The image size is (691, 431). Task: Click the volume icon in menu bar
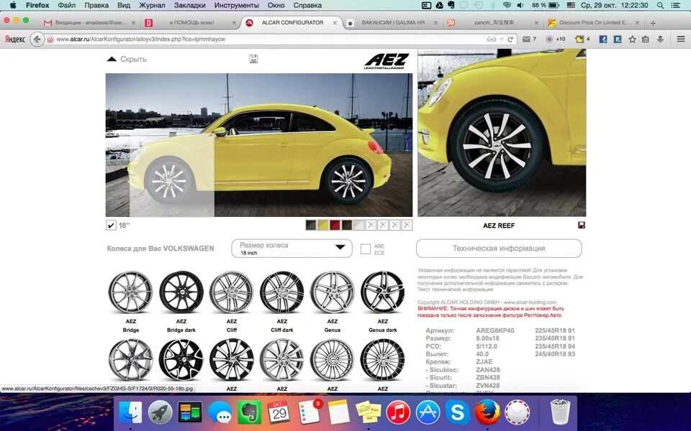pos(520,5)
